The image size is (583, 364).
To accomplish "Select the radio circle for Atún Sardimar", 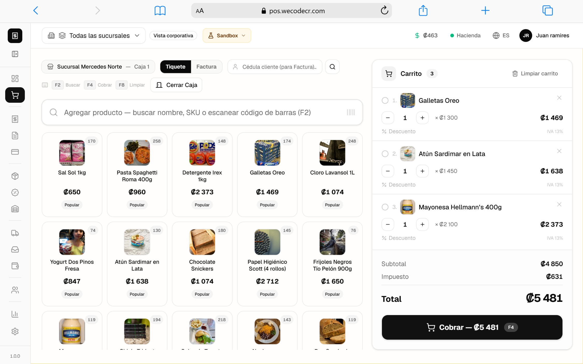I will 385,154.
